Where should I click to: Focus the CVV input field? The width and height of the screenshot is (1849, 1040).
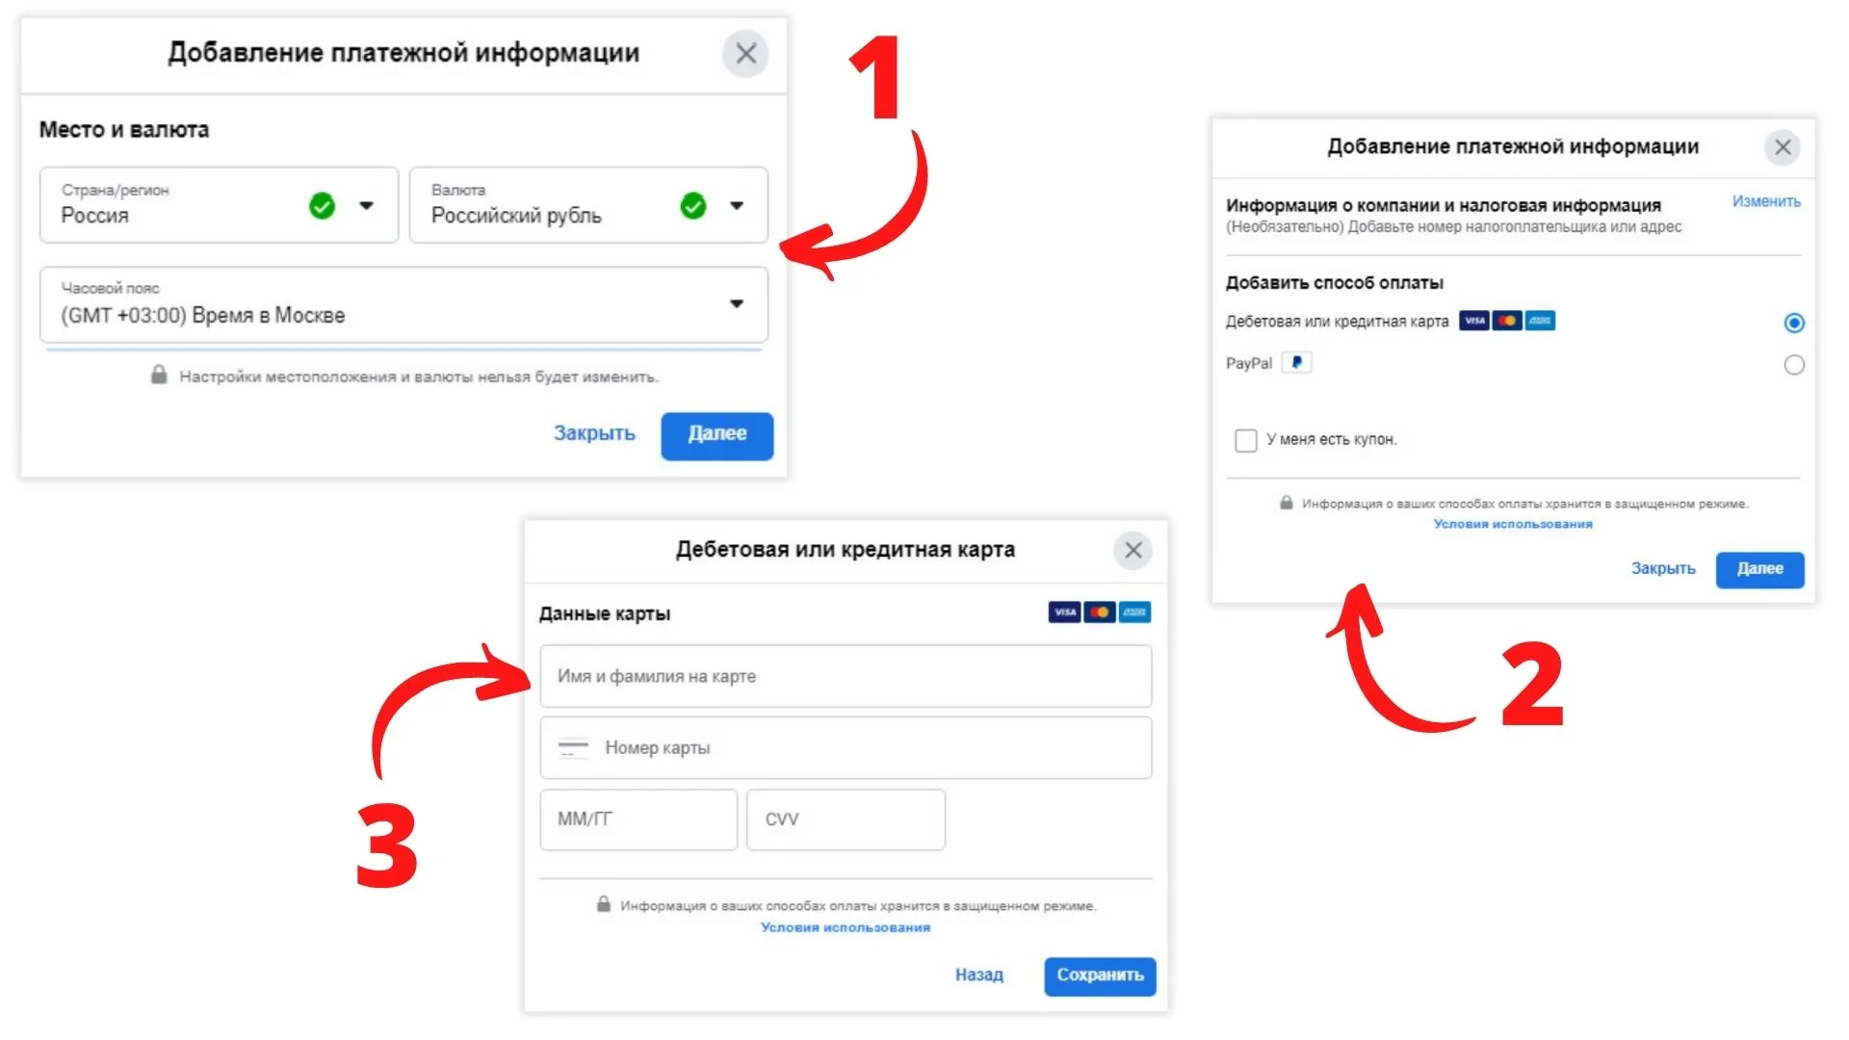(846, 819)
